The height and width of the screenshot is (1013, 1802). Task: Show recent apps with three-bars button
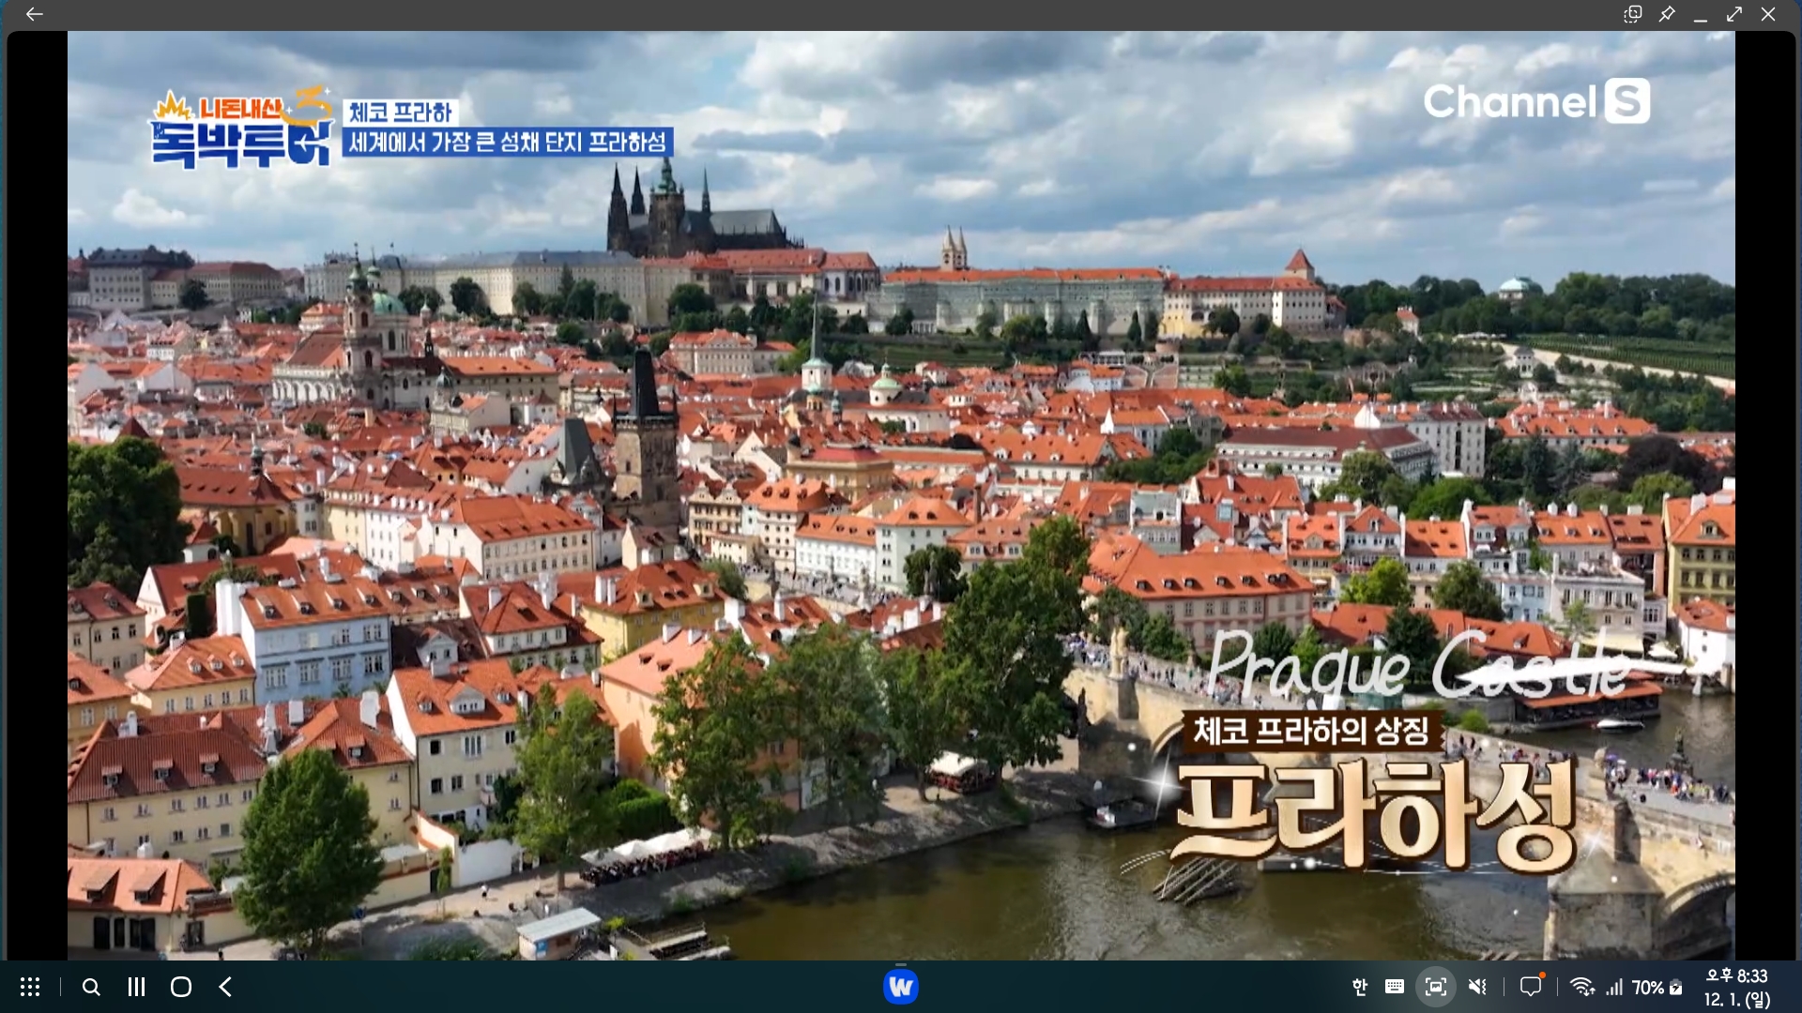(x=136, y=987)
